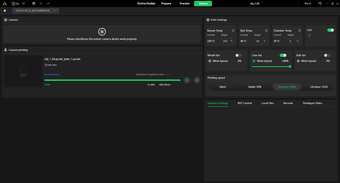Edit the Nozzle target temperature field
340x183 pixels.
[x=228, y=41]
